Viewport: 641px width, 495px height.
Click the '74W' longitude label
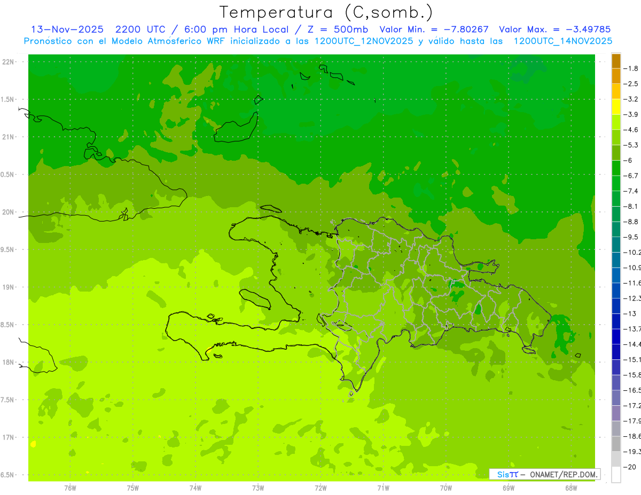pyautogui.click(x=195, y=488)
